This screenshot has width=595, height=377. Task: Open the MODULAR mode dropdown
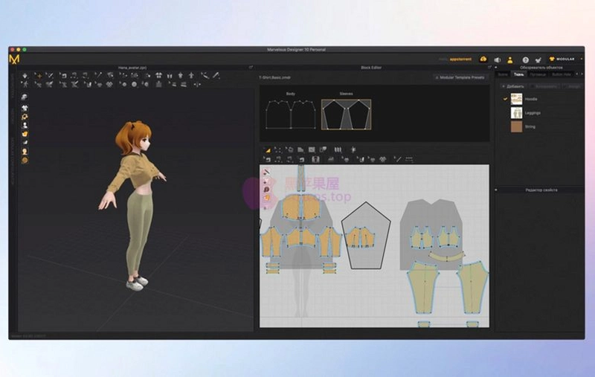pos(565,59)
